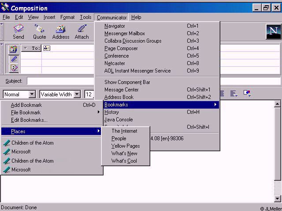Click the alignment icon in formatting bar
The width and height of the screenshot is (282, 211).
234,94
